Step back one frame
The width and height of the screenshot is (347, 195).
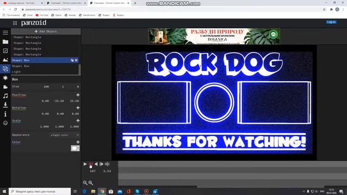click(x=97, y=164)
